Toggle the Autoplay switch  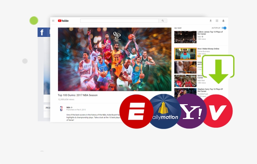point(224,28)
